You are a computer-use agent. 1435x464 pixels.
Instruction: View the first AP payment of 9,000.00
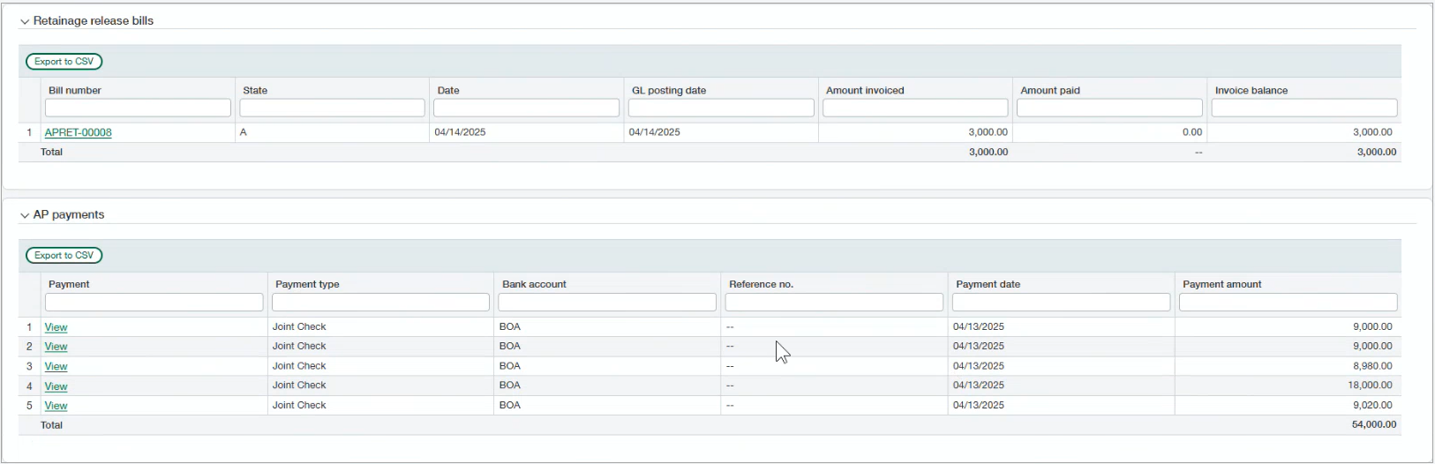coord(56,327)
